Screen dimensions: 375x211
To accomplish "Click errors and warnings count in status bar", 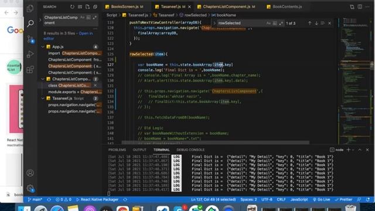I will coord(63,199).
